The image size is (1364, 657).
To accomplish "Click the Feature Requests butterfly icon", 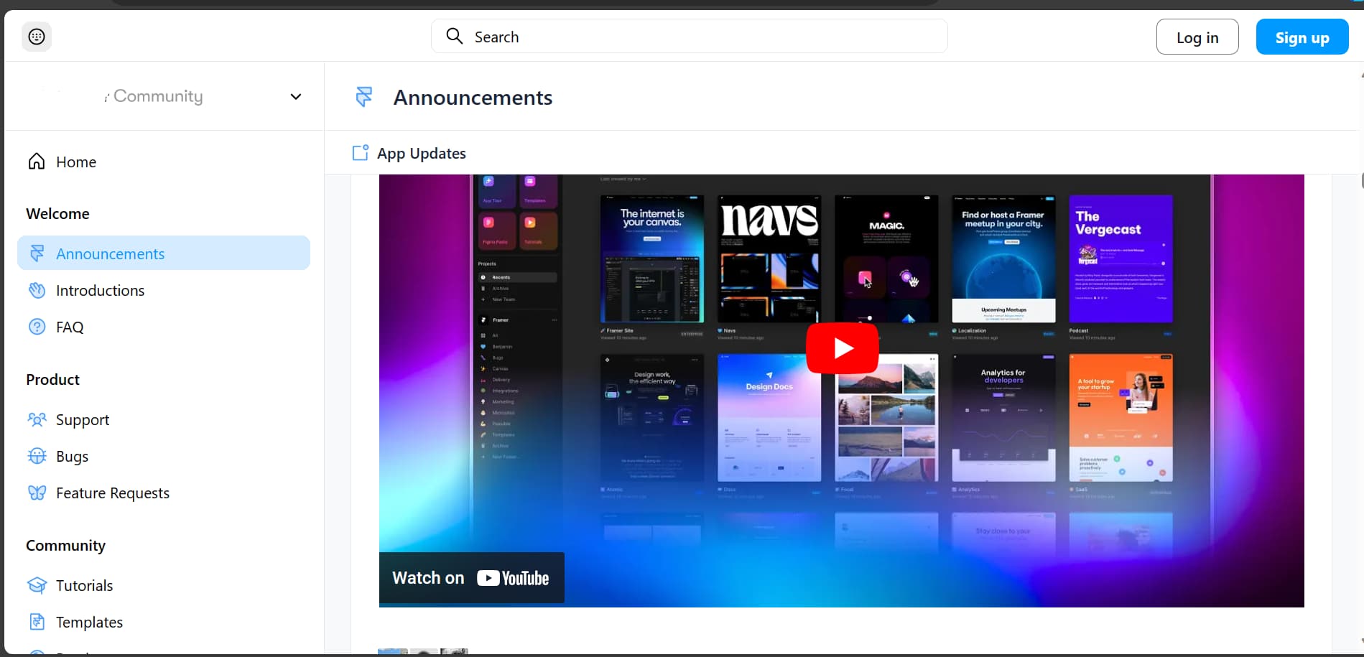I will pos(37,493).
